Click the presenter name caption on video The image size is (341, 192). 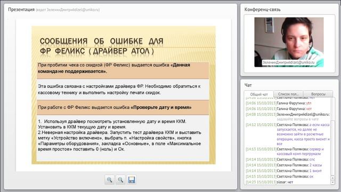point(288,62)
